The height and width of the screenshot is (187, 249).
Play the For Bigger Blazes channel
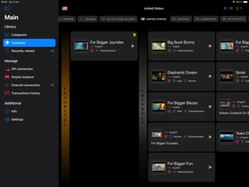click(x=210, y=107)
